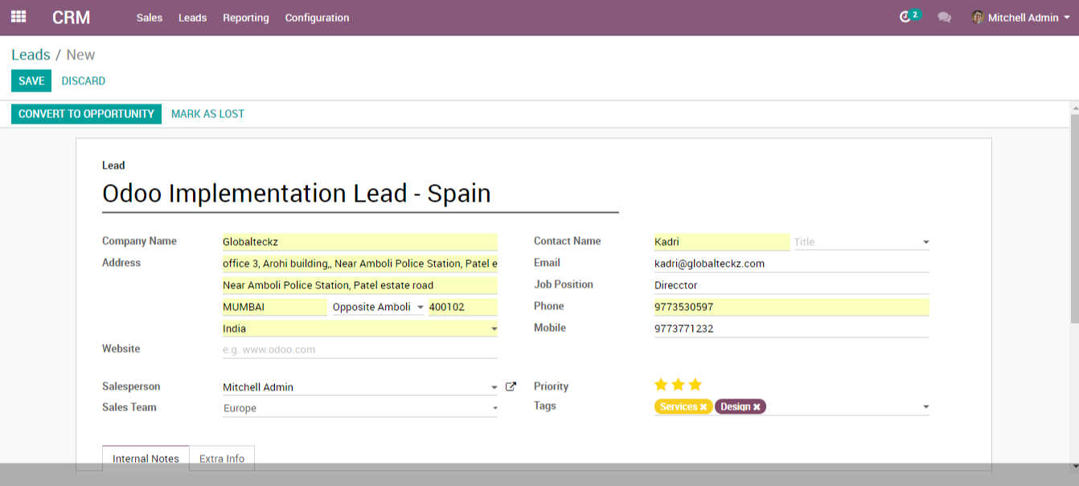Screen dimensions: 1079x486
Task: Save the new lead
Action: (x=31, y=80)
